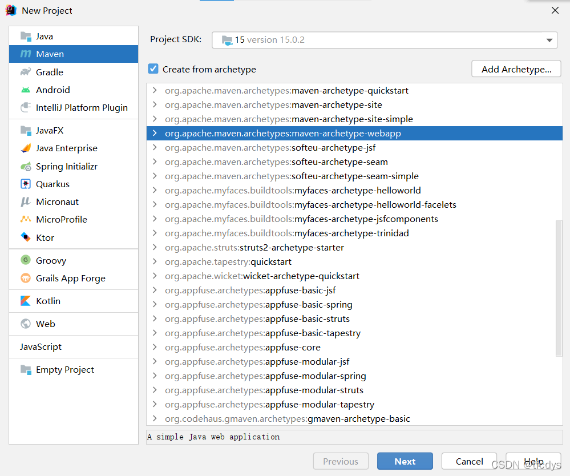Click the Next button

point(405,461)
